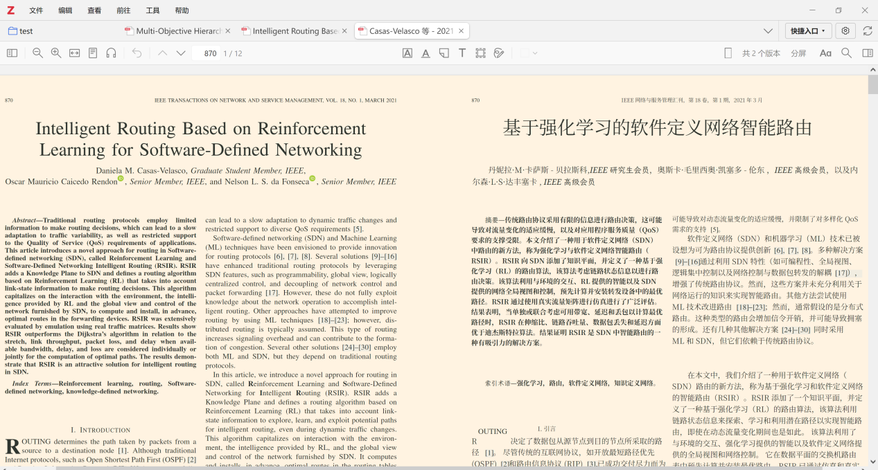Click the 共 2 个版本 button

coord(761,53)
